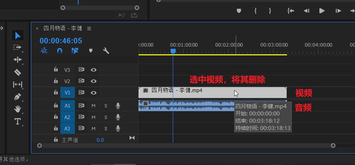Viewport: 355px width, 165px height.
Task: Play the program monitor
Action: coord(322,11)
